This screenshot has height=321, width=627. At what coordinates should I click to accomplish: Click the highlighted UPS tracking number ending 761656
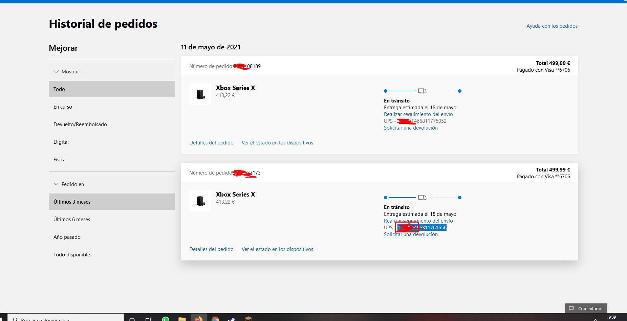[422, 228]
